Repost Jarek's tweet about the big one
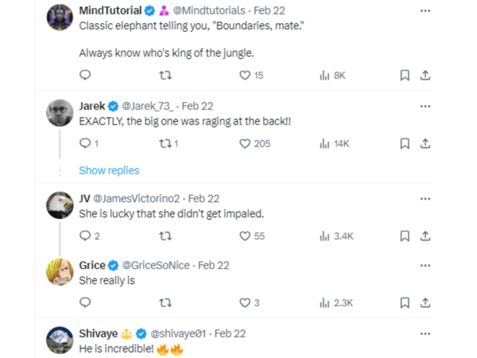The image size is (477, 358). tap(166, 143)
